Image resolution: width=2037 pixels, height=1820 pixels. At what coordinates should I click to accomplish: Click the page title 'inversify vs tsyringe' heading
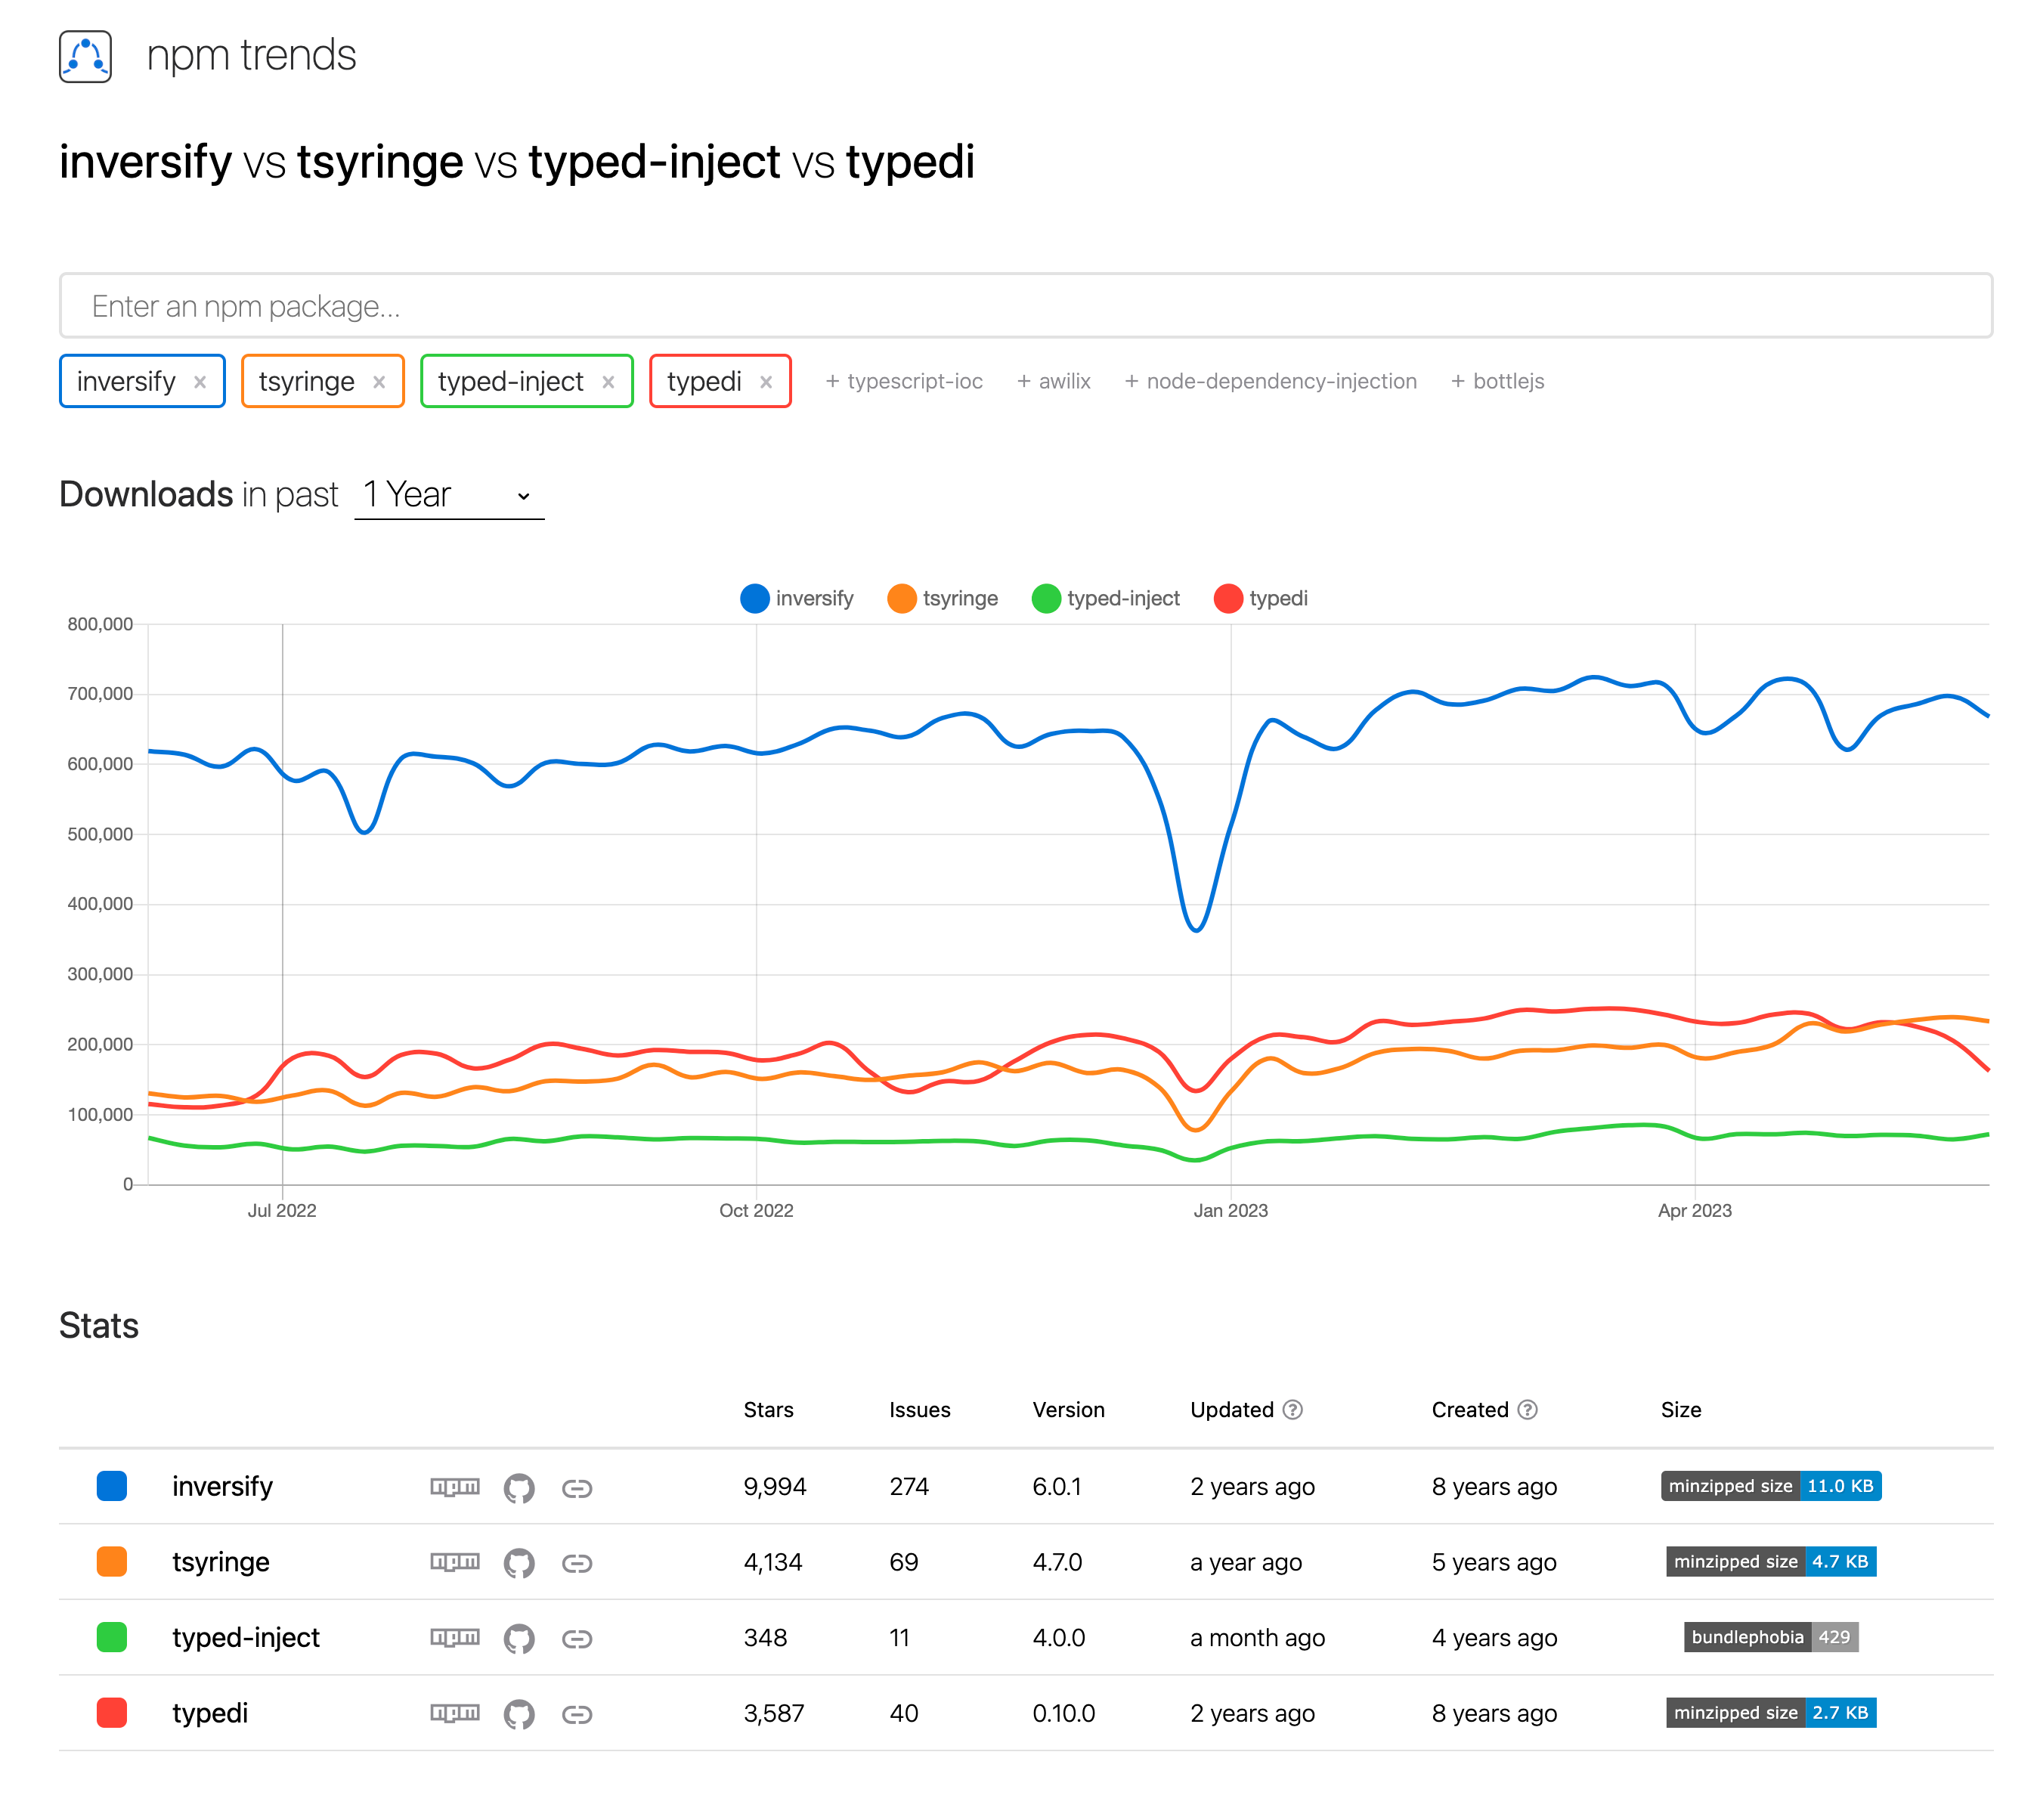517,162
